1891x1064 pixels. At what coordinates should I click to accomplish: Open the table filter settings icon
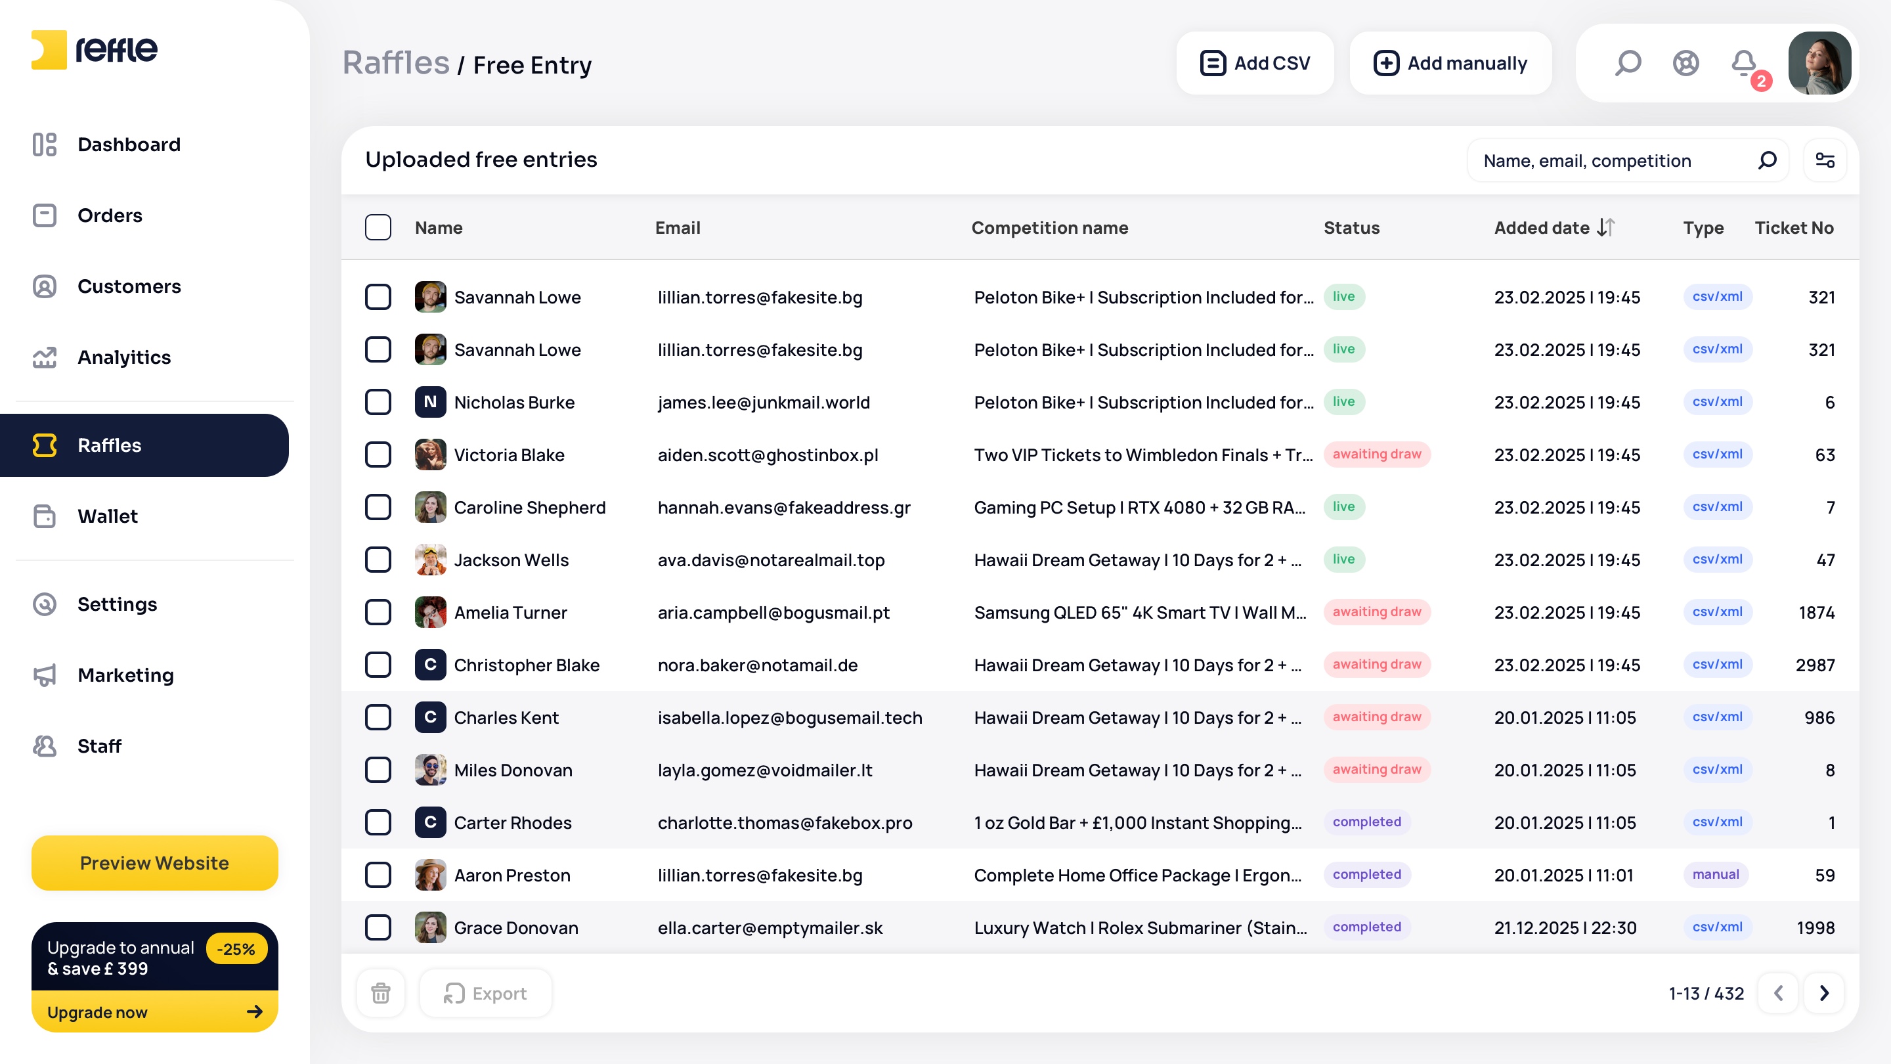pyautogui.click(x=1825, y=160)
